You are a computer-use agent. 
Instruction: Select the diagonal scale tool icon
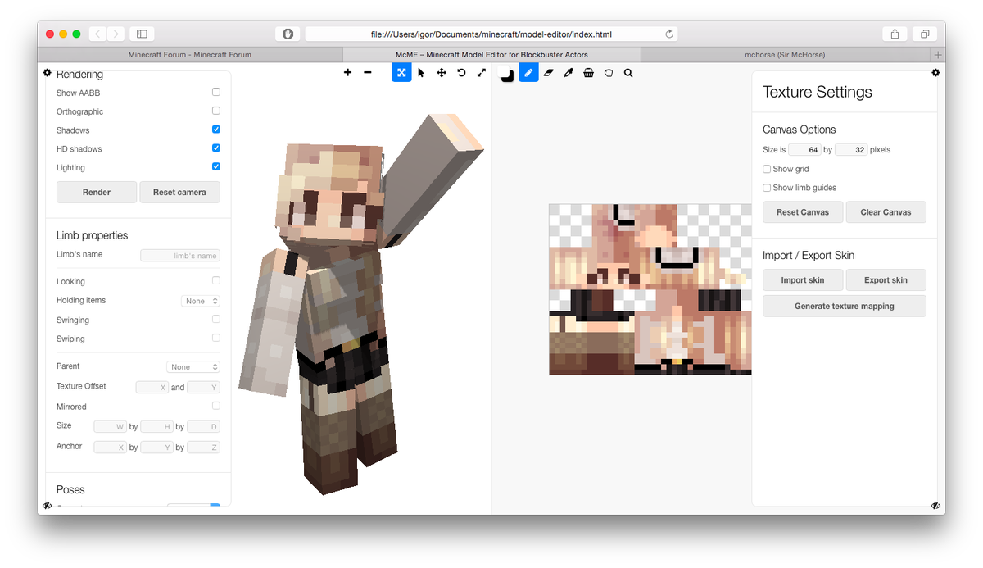pyautogui.click(x=482, y=73)
